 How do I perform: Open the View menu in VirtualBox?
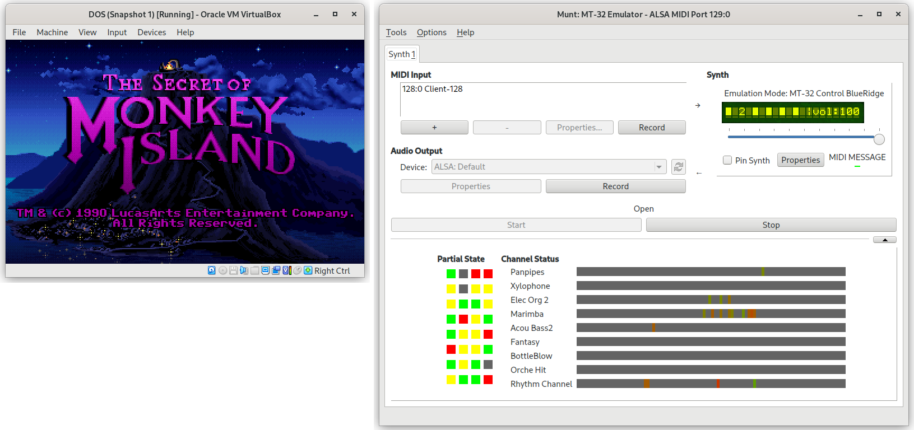87,32
